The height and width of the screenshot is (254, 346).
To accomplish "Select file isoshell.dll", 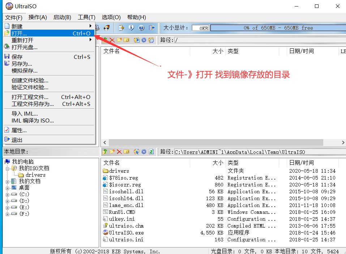I will point(126,191).
